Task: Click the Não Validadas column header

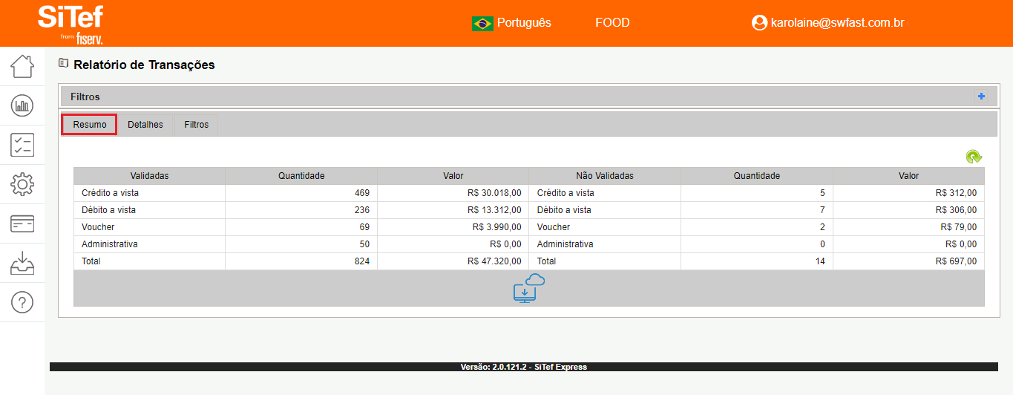Action: (x=605, y=176)
